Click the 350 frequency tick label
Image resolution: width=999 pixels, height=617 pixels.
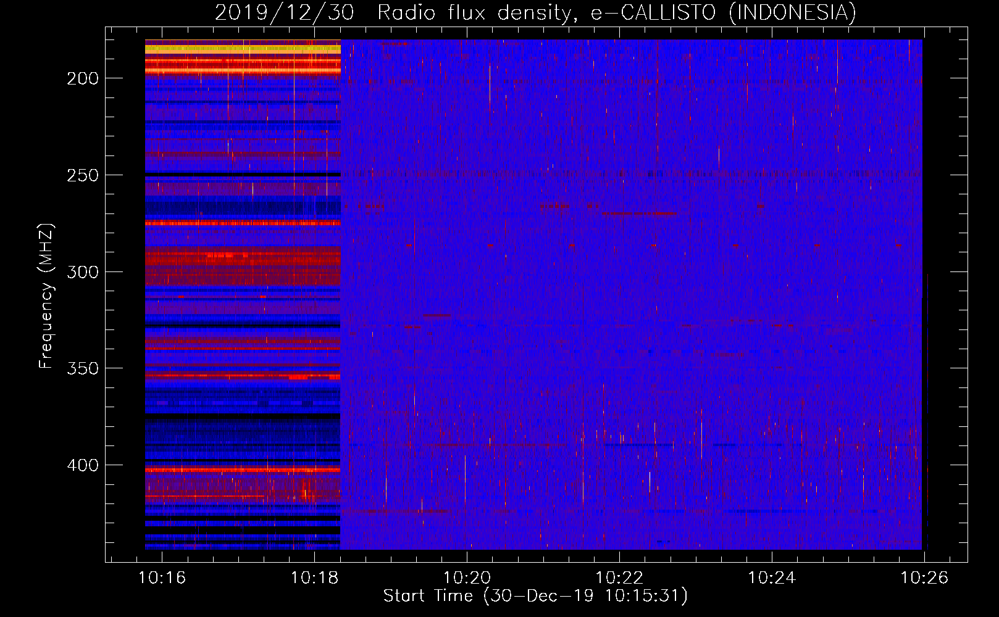tap(83, 368)
